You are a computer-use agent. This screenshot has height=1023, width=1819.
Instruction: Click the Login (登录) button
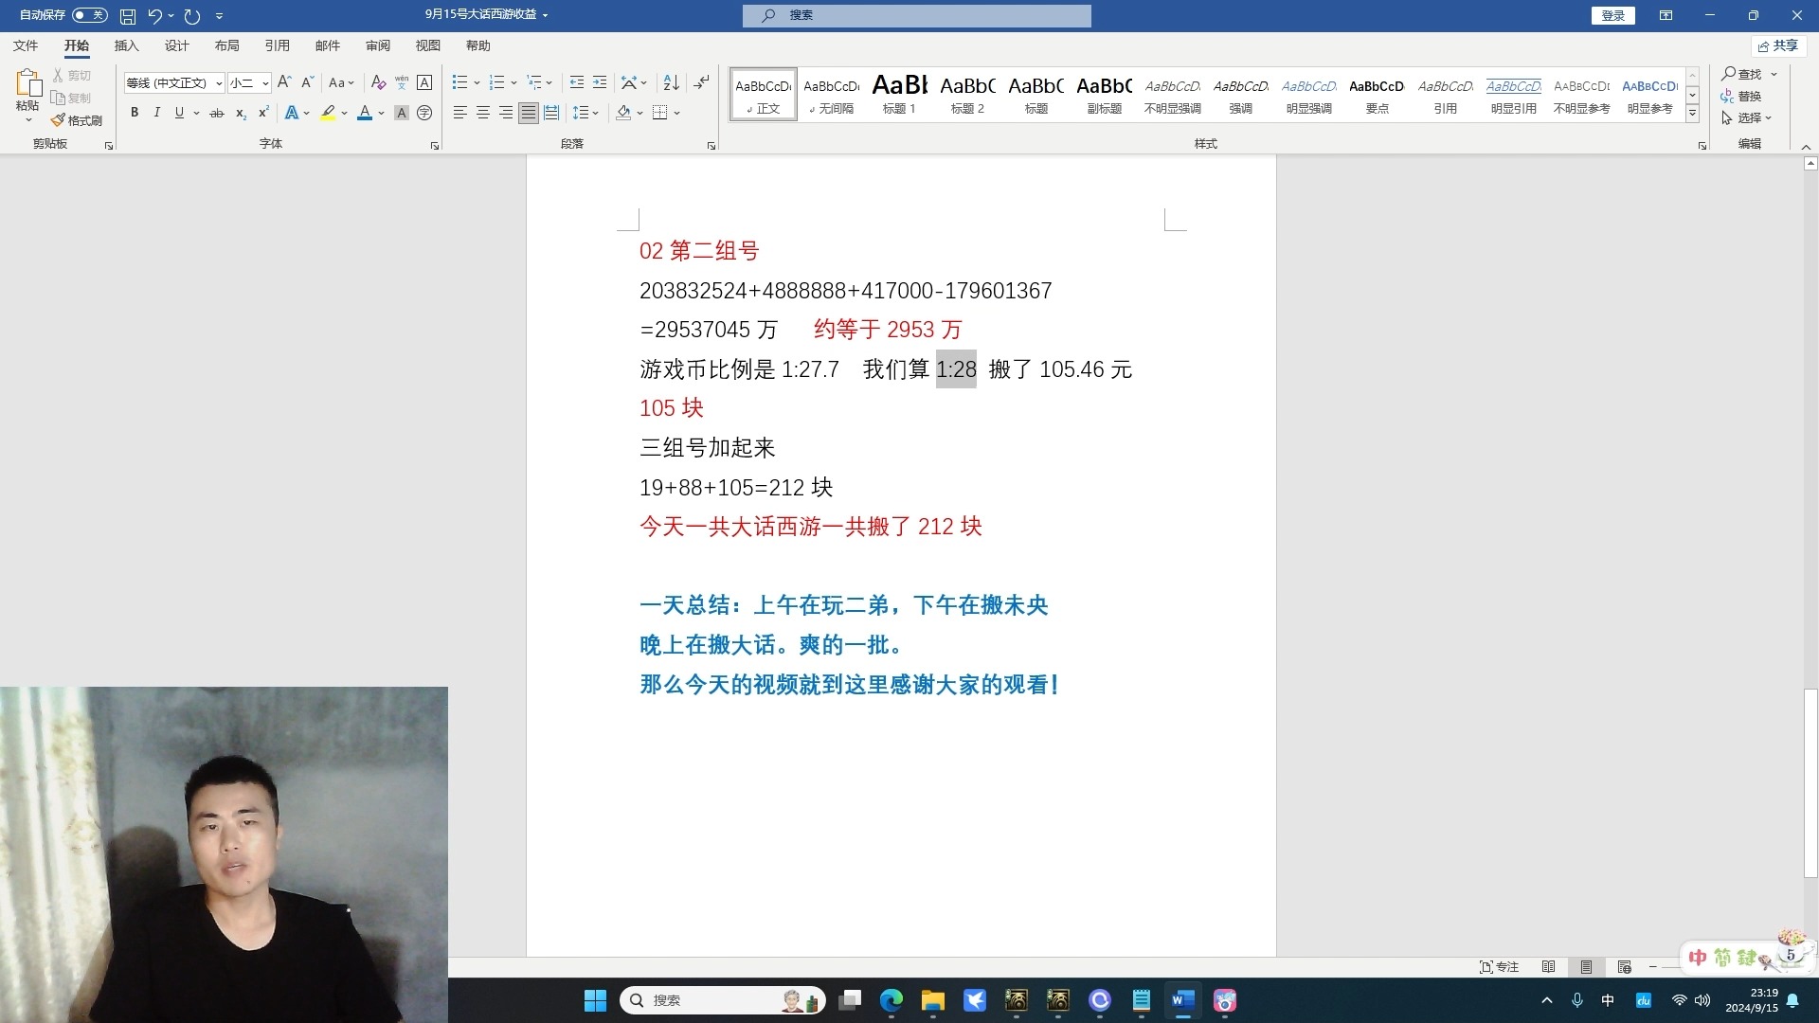click(1612, 15)
